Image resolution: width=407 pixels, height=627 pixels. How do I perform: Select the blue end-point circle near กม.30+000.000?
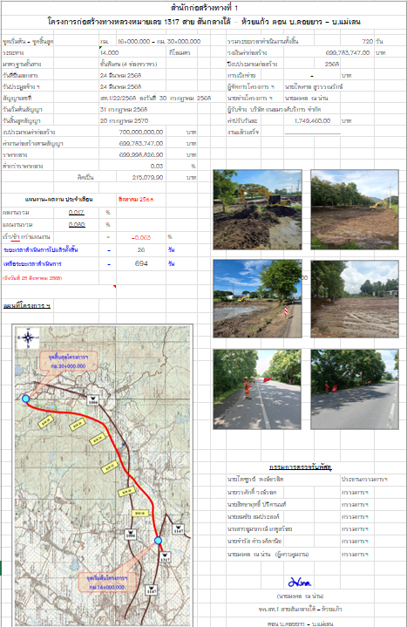click(25, 399)
